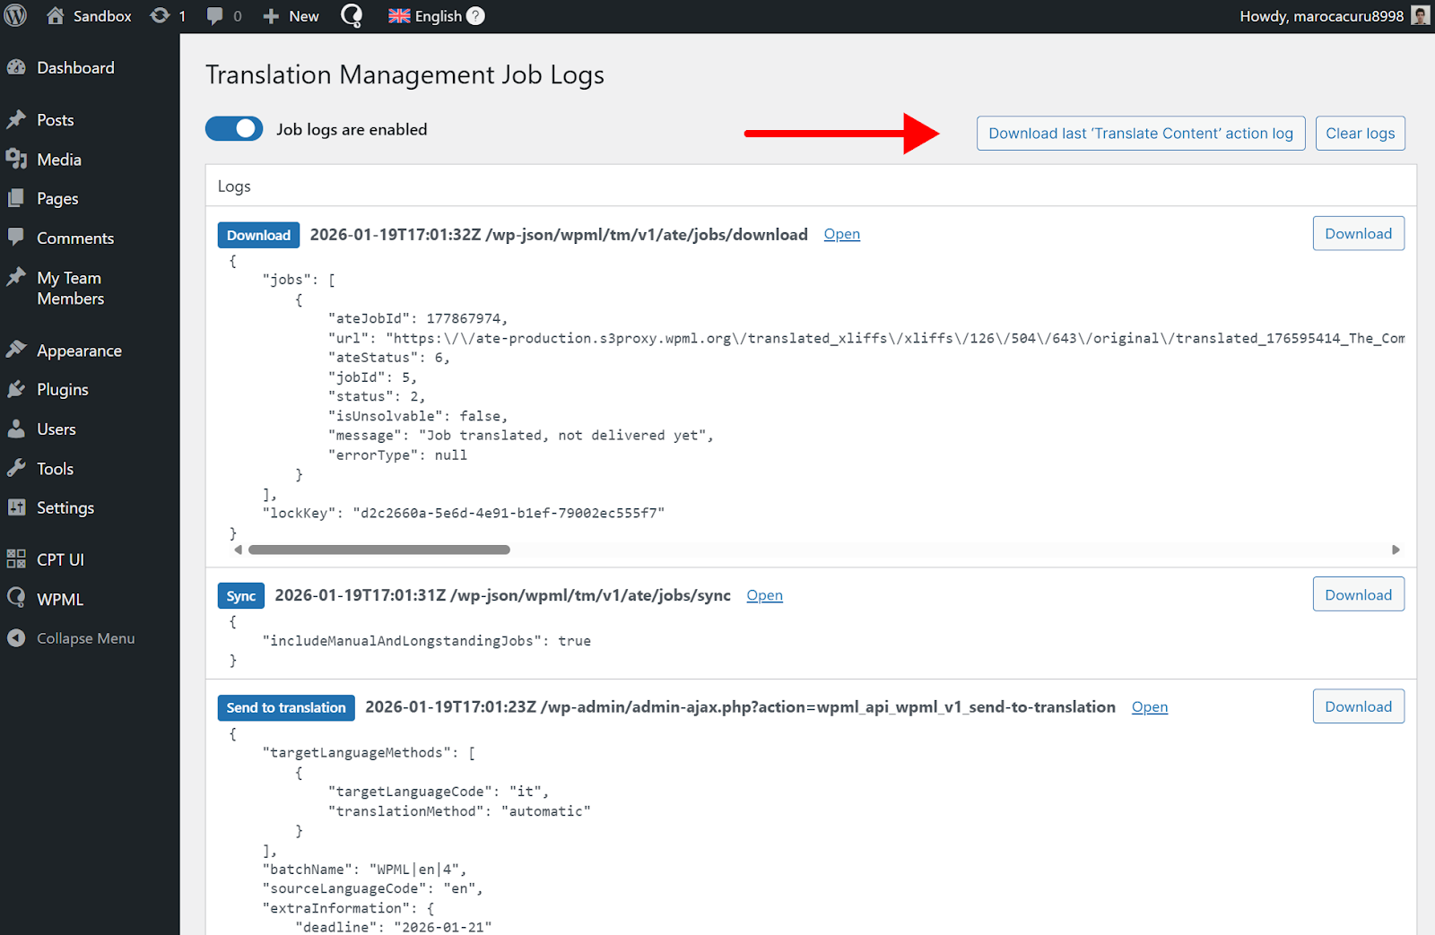Image resolution: width=1435 pixels, height=935 pixels.
Task: Disable the job logs toggle
Action: pos(234,129)
